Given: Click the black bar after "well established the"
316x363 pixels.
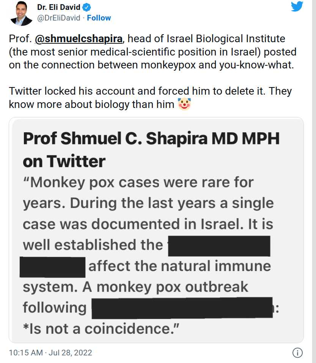Looking at the screenshot, I should coord(219,246).
